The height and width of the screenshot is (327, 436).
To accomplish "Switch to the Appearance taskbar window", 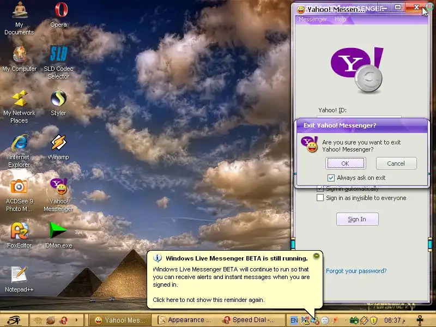I will click(x=185, y=320).
